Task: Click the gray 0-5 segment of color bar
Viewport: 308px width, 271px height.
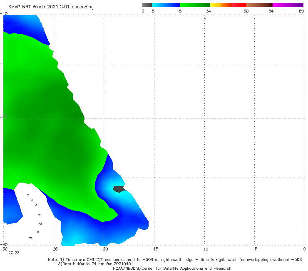Action: (x=147, y=5)
